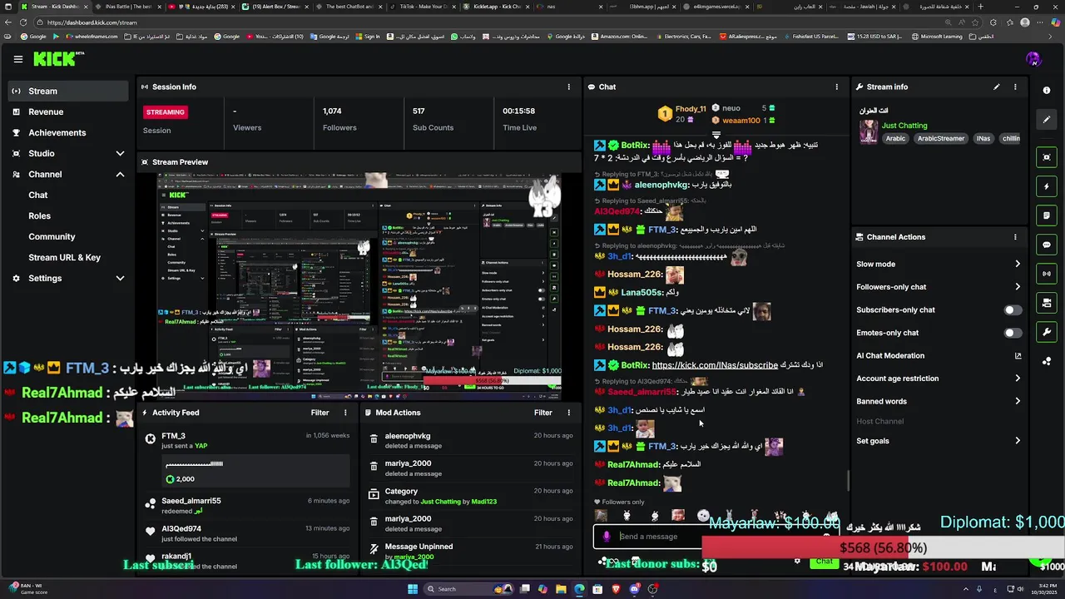The height and width of the screenshot is (599, 1065).
Task: Open Achievements in the sidebar
Action: tap(68, 132)
